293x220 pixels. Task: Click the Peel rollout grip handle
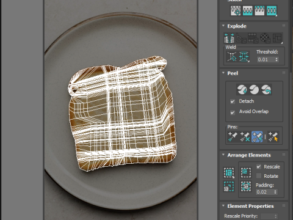pyautogui.click(x=284, y=73)
